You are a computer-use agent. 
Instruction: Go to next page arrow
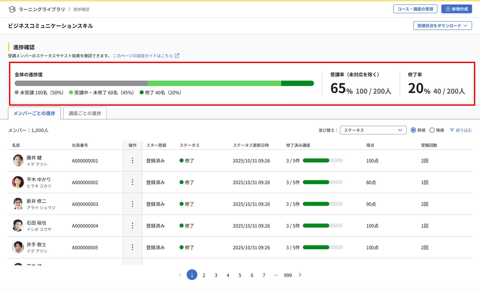pos(300,275)
